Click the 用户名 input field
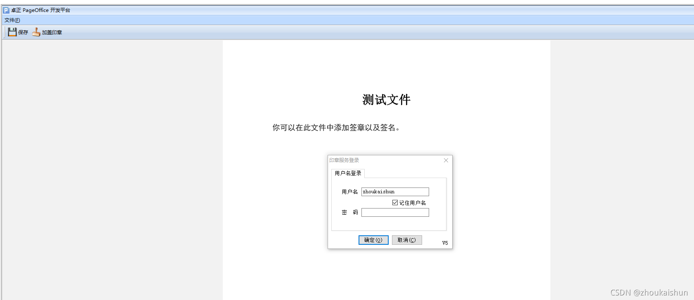The height and width of the screenshot is (300, 694). click(395, 192)
